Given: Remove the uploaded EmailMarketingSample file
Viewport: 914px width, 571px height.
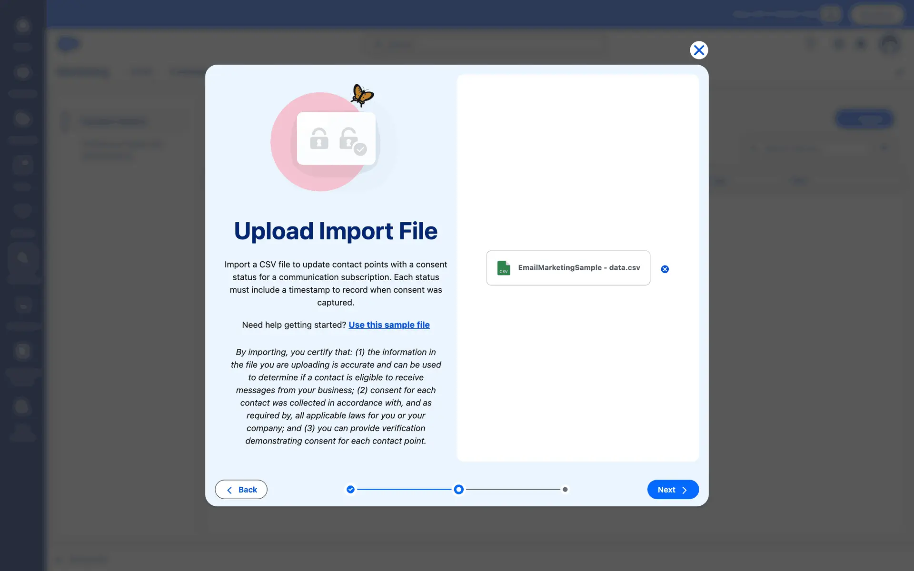Looking at the screenshot, I should point(665,269).
